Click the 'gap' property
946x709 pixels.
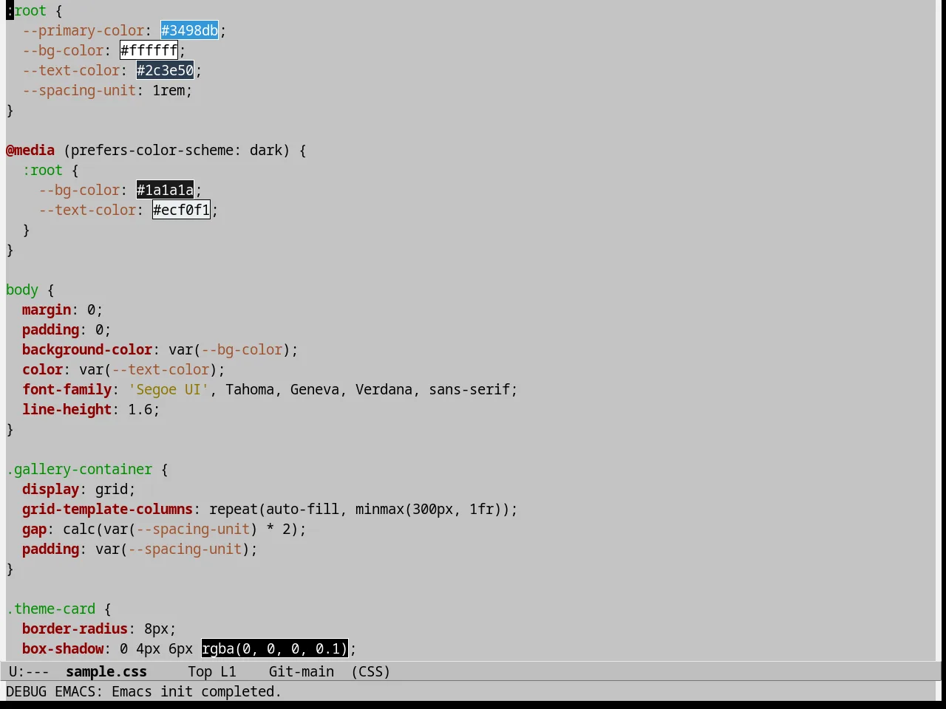35,529
